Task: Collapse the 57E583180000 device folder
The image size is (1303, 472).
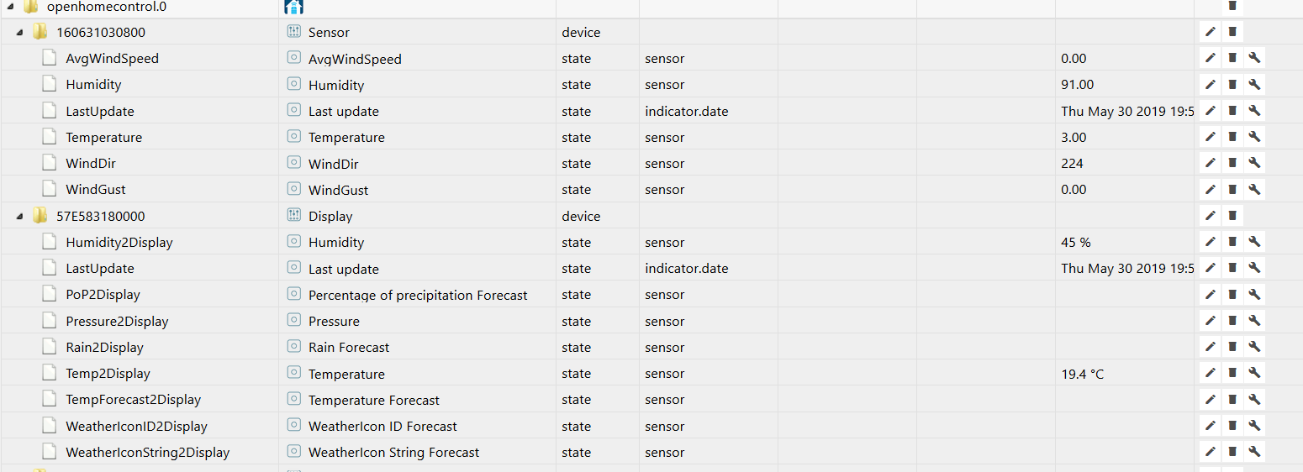Action: [20, 217]
